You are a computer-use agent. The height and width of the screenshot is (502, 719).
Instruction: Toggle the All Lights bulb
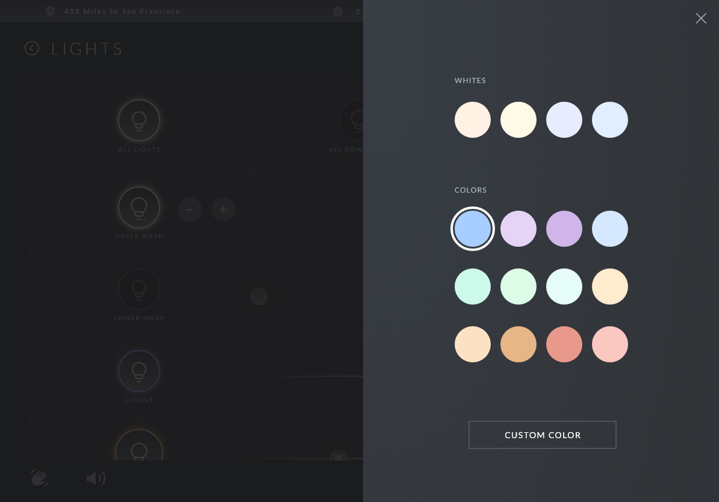pos(139,120)
